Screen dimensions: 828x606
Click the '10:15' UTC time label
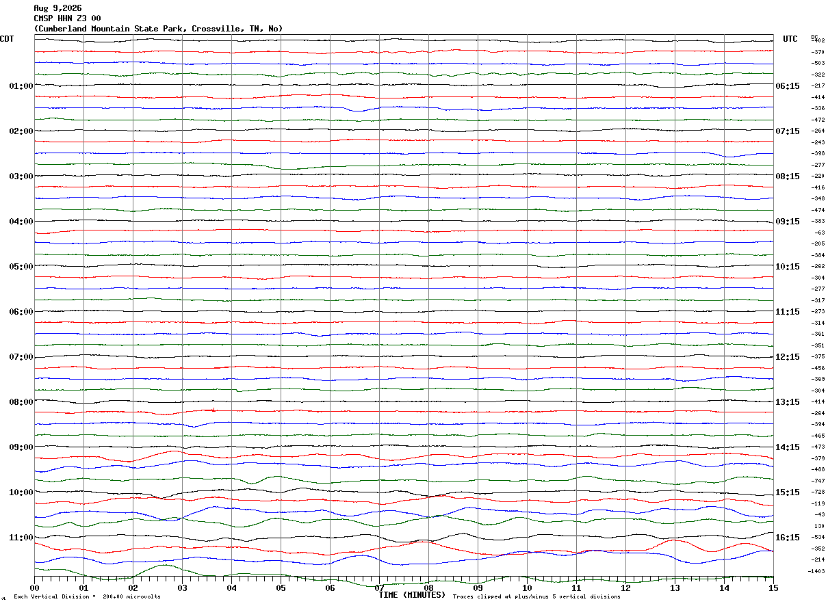click(788, 267)
